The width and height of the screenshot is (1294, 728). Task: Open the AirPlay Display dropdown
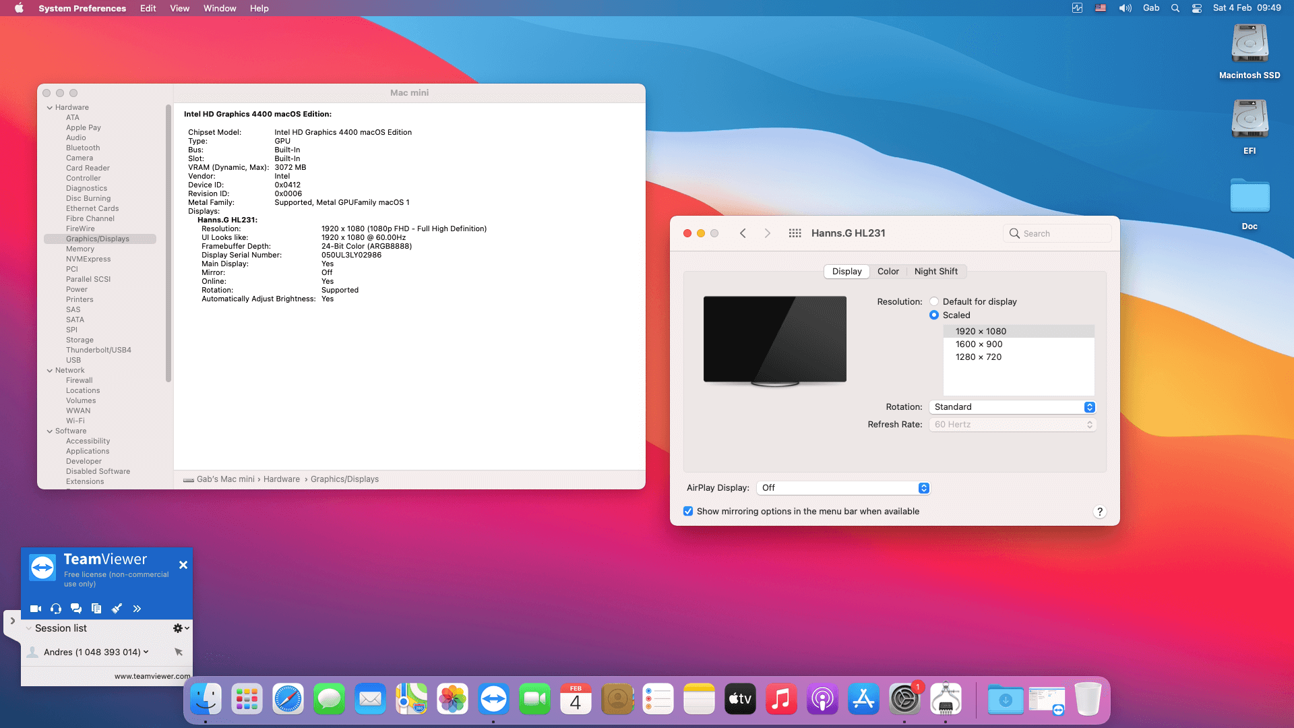tap(842, 487)
